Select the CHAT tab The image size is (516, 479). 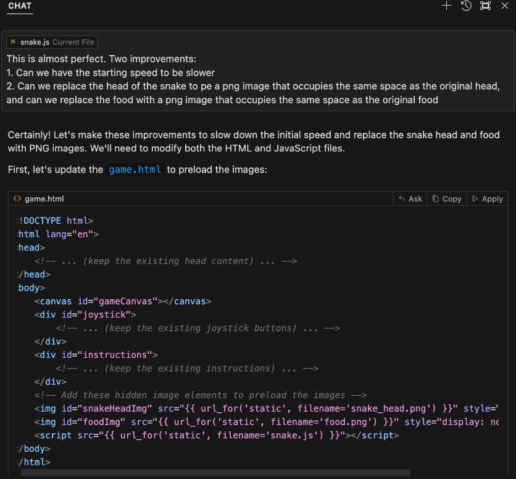tap(20, 6)
